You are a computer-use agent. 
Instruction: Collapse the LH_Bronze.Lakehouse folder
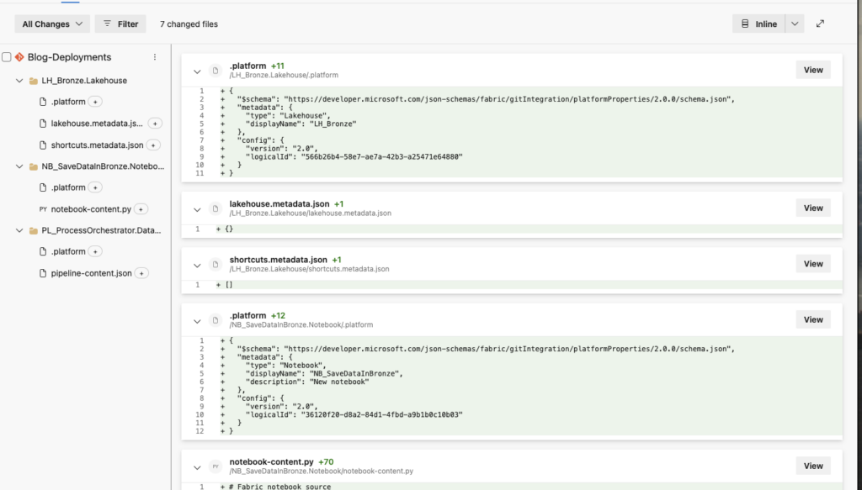pos(19,81)
